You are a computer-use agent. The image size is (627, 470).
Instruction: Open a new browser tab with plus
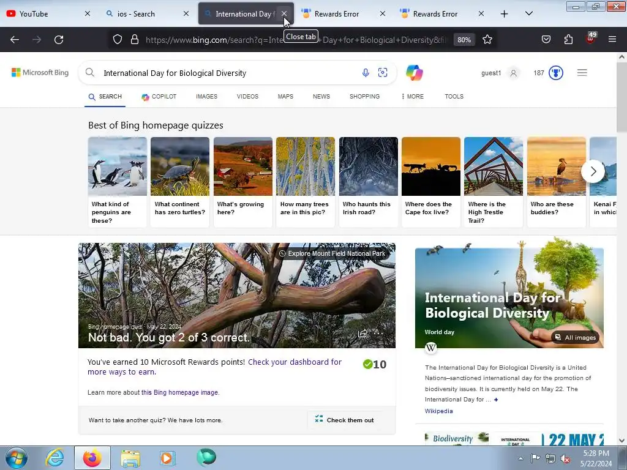(505, 14)
